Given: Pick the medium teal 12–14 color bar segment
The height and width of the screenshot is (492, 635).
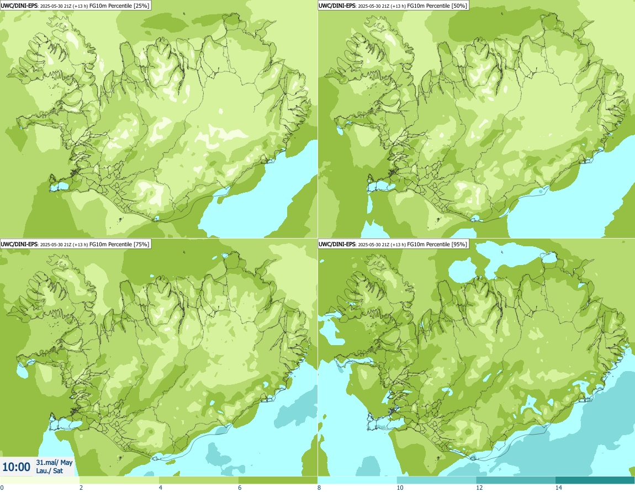Looking at the screenshot, I should point(516,480).
